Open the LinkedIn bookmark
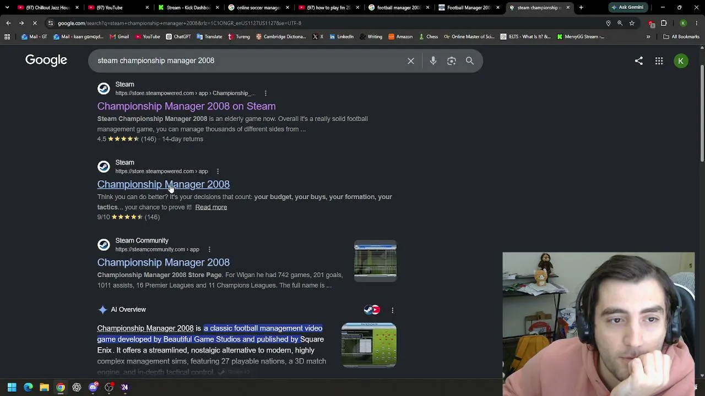705x396 pixels. [x=341, y=37]
